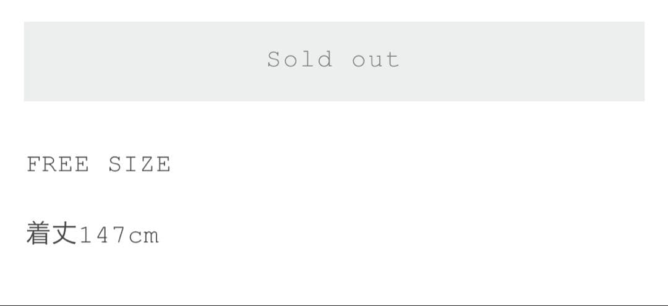668x306 pixels.
Task: Click the 丈 kanji character
Action: [x=64, y=234]
